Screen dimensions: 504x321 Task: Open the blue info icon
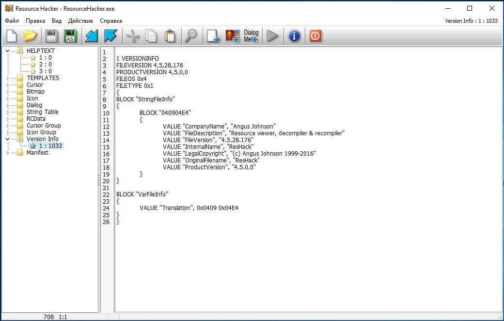pyautogui.click(x=294, y=36)
